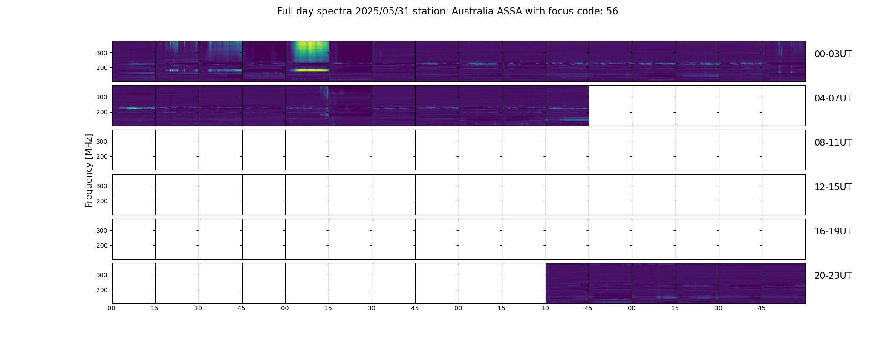The height and width of the screenshot is (341, 895).
Task: Click the 300 tick label of the 00-03UT row
Action: click(x=102, y=53)
